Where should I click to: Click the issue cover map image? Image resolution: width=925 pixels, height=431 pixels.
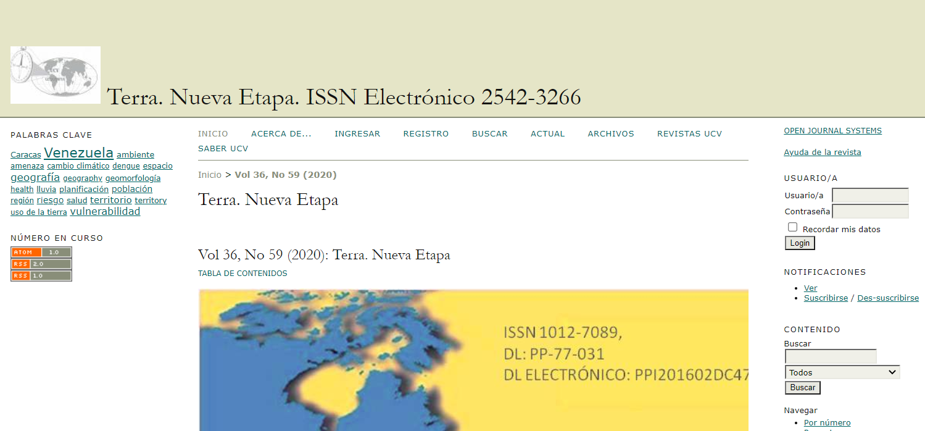point(473,360)
